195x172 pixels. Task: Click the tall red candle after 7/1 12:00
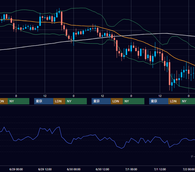click(x=169, y=73)
